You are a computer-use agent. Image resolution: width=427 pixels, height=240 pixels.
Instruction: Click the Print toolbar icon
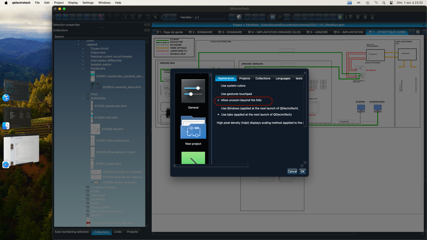94,17
